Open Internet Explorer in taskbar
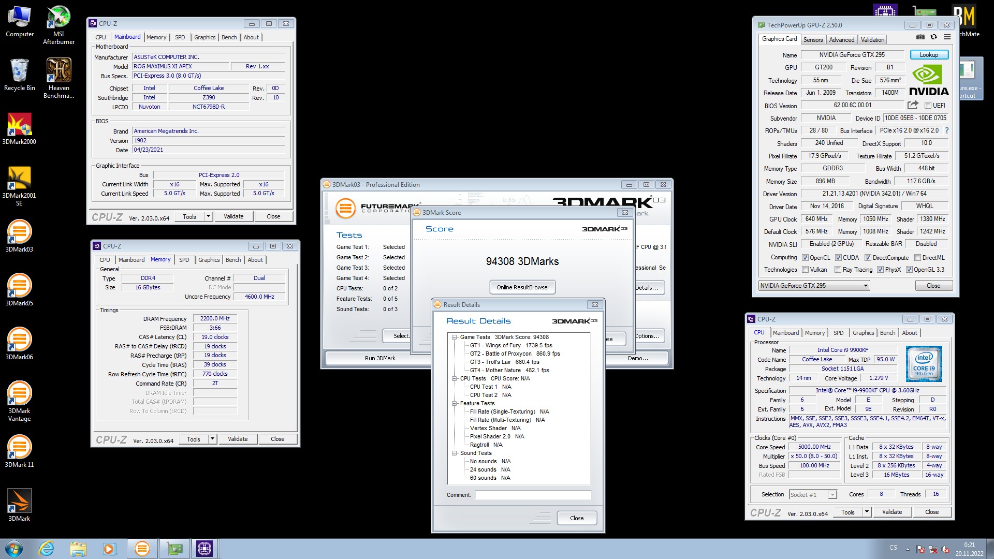 47,549
